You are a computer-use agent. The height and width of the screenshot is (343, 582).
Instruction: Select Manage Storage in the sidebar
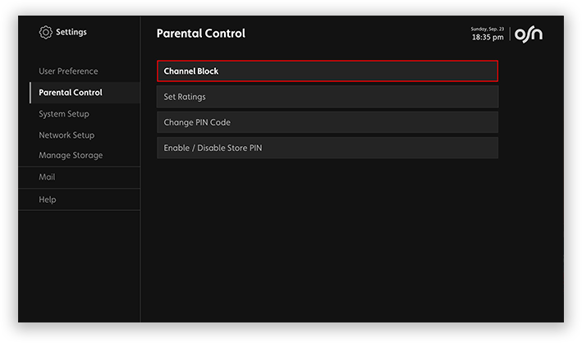point(71,156)
